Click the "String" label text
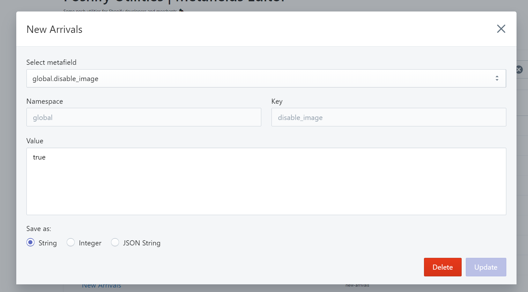528x292 pixels. tap(48, 243)
